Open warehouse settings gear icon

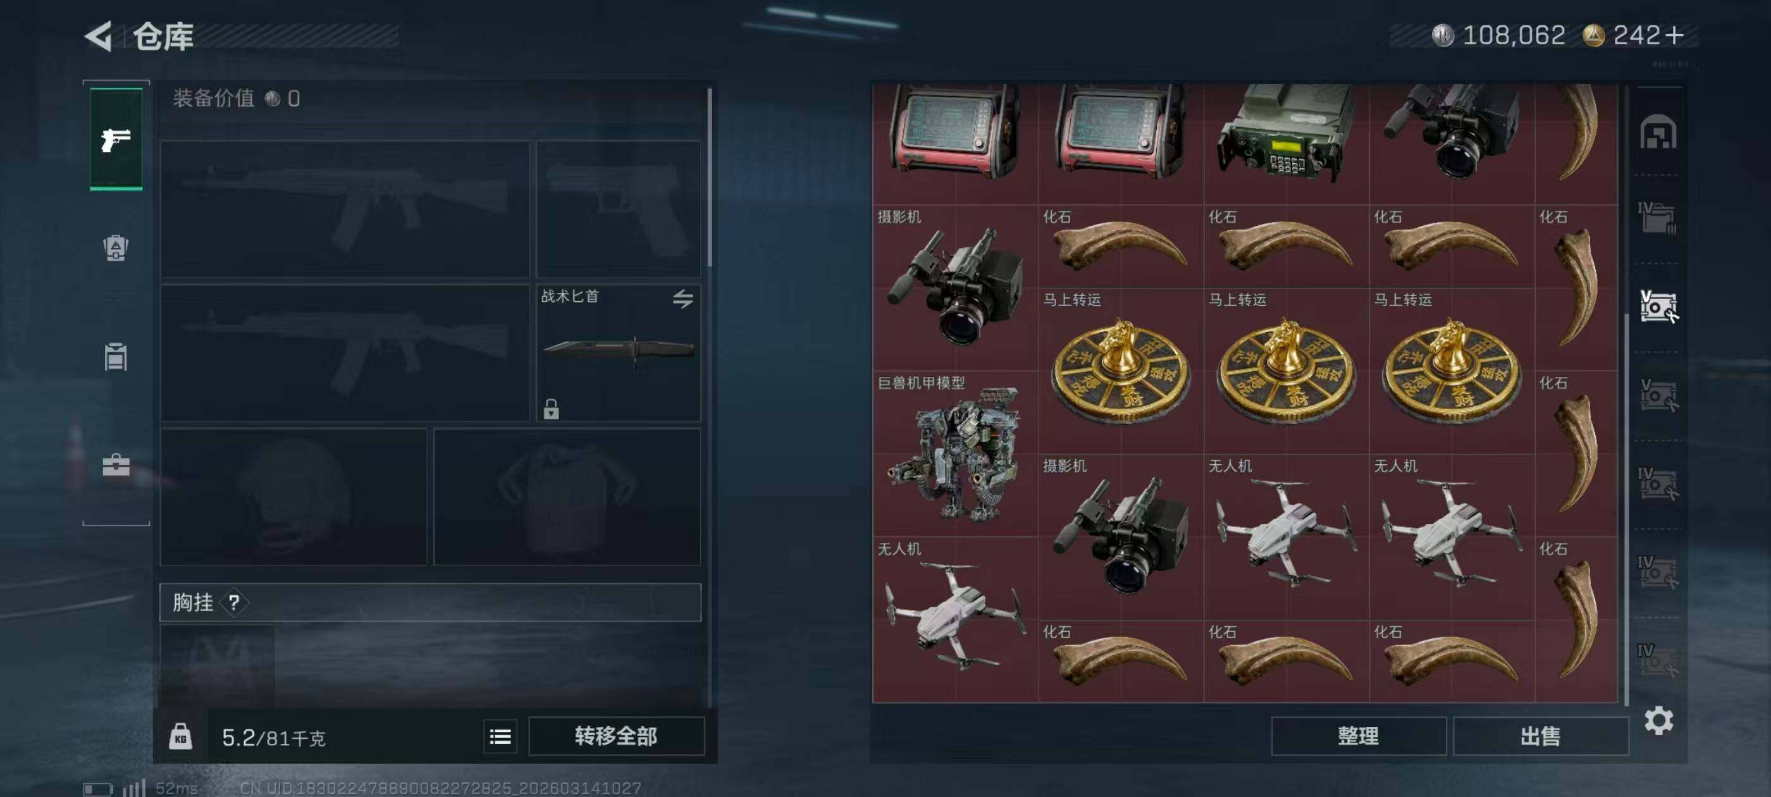point(1658,720)
